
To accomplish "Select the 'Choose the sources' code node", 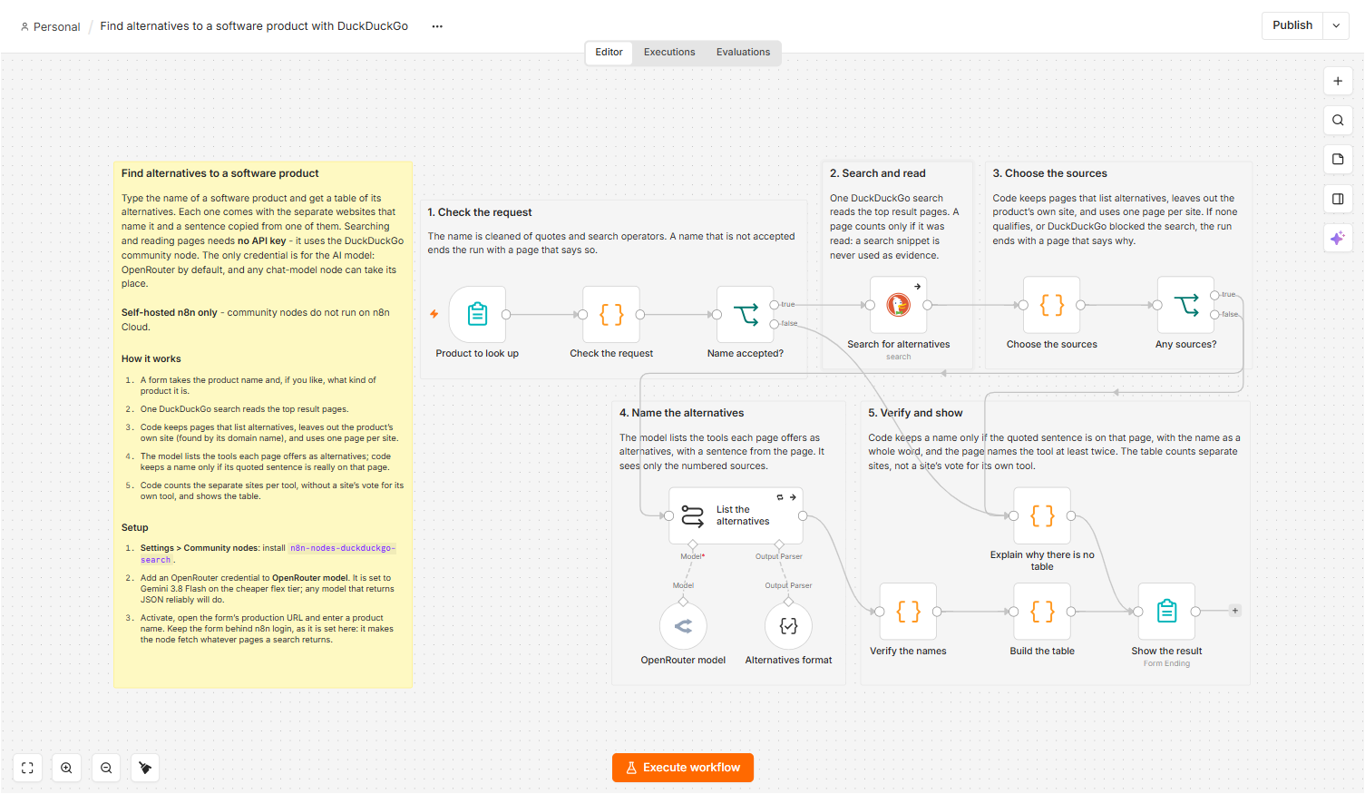I will 1052,305.
